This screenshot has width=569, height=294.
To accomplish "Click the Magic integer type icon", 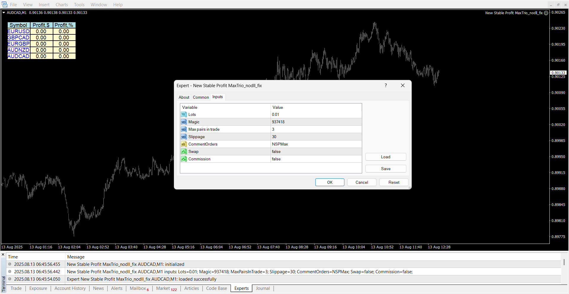I will tap(184, 122).
